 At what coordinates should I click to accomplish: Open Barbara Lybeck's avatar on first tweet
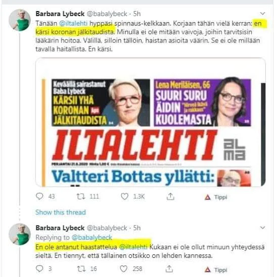tap(20, 20)
